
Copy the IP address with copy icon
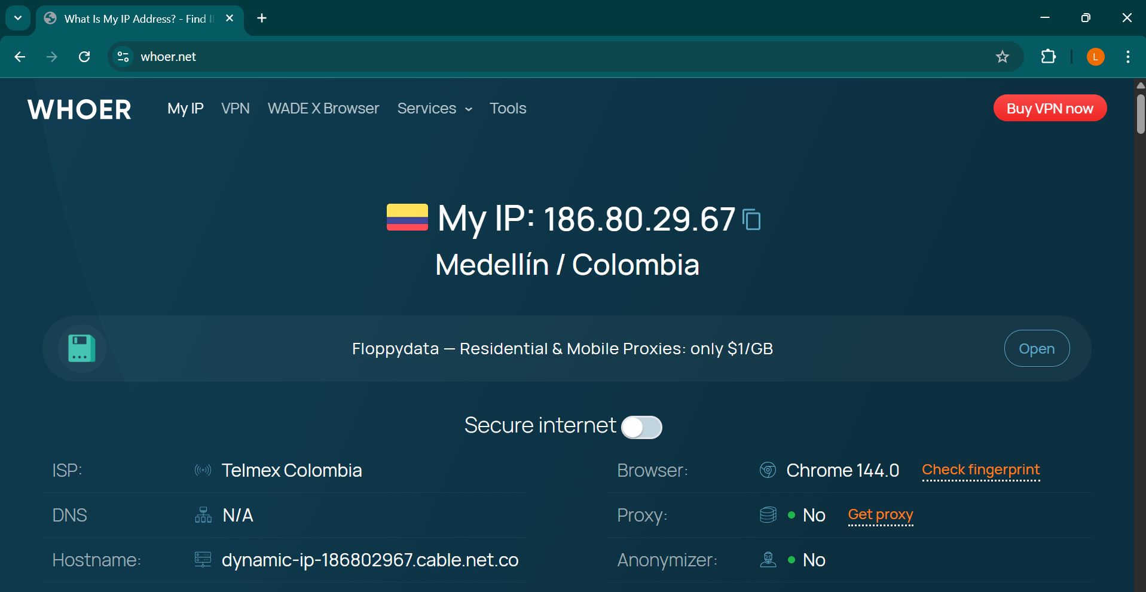751,219
